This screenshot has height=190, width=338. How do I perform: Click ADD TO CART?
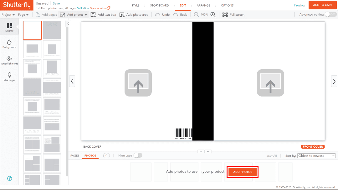tap(322, 5)
